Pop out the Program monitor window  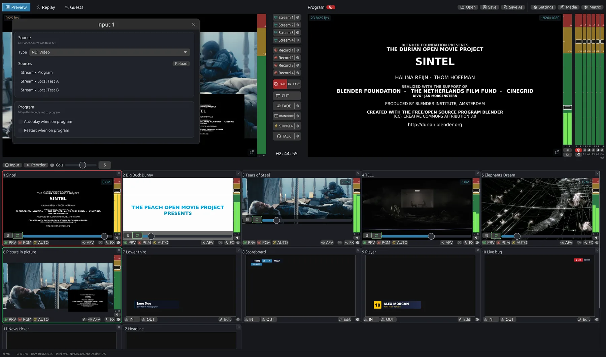(x=557, y=152)
